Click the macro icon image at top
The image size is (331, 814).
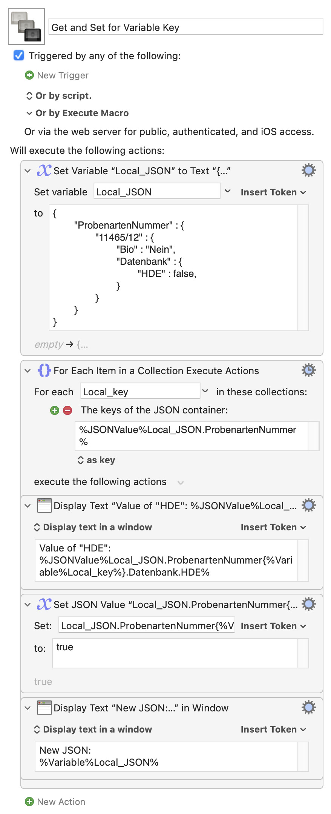click(26, 26)
